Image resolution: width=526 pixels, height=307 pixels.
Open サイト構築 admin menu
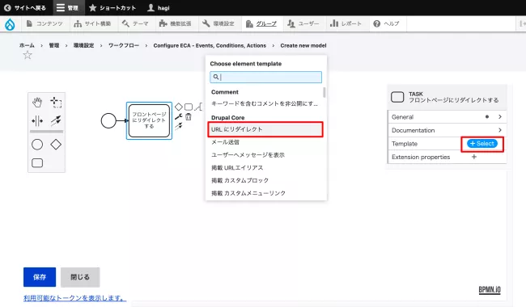[92, 23]
